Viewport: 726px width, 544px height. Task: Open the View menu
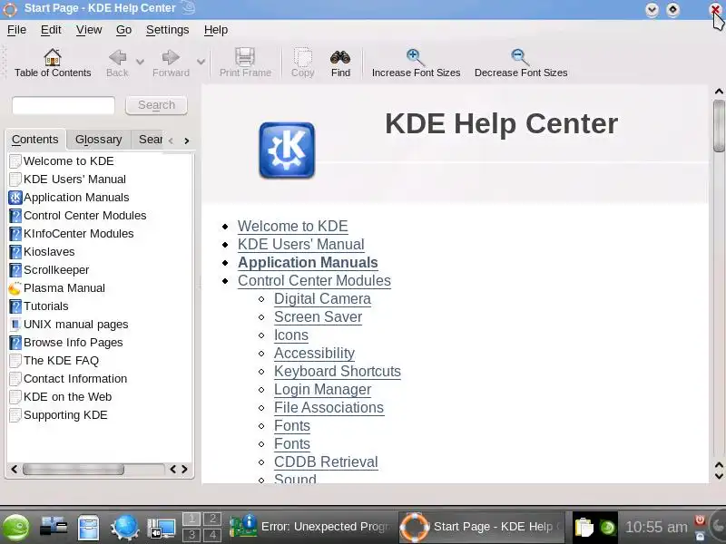(x=89, y=30)
